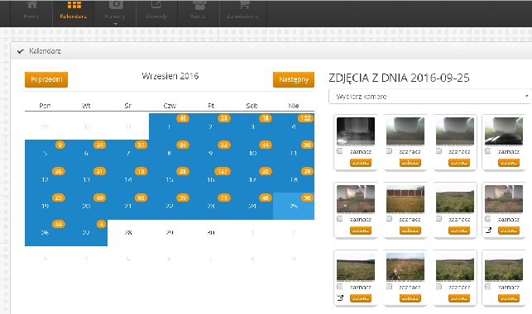This screenshot has height=314, width=532.
Task: Click the camera icon above Kamery
Action: [115, 4]
